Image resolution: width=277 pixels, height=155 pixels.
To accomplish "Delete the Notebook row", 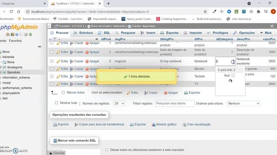I will (92, 61).
